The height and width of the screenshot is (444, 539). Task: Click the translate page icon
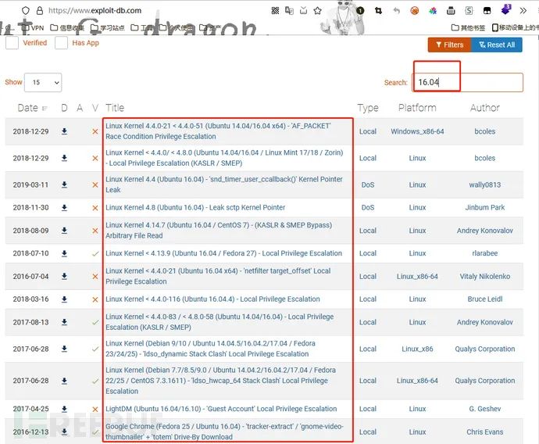pos(290,11)
